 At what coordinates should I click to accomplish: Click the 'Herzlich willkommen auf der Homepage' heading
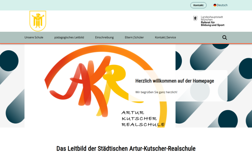(175, 81)
